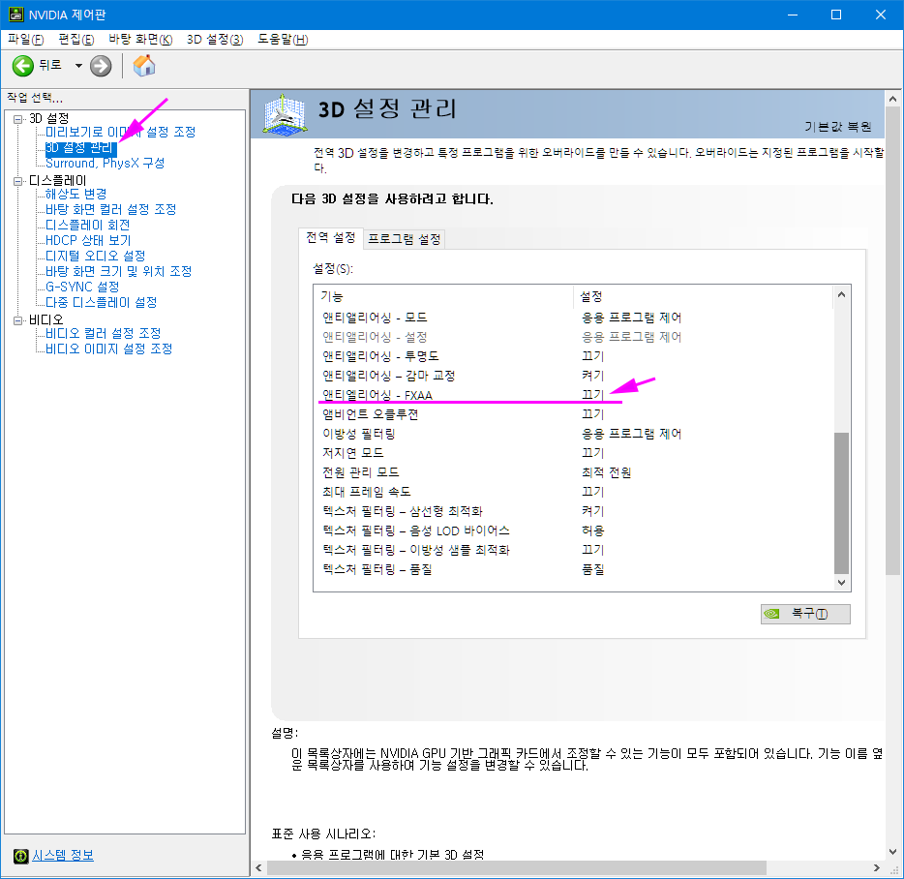Click the 시스템 정보 link

click(x=62, y=856)
